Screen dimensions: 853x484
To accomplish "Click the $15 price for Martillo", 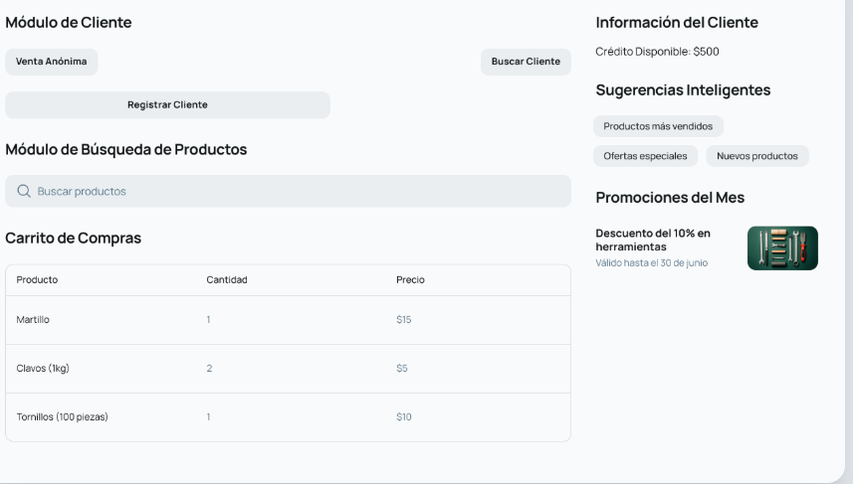I will pos(403,320).
